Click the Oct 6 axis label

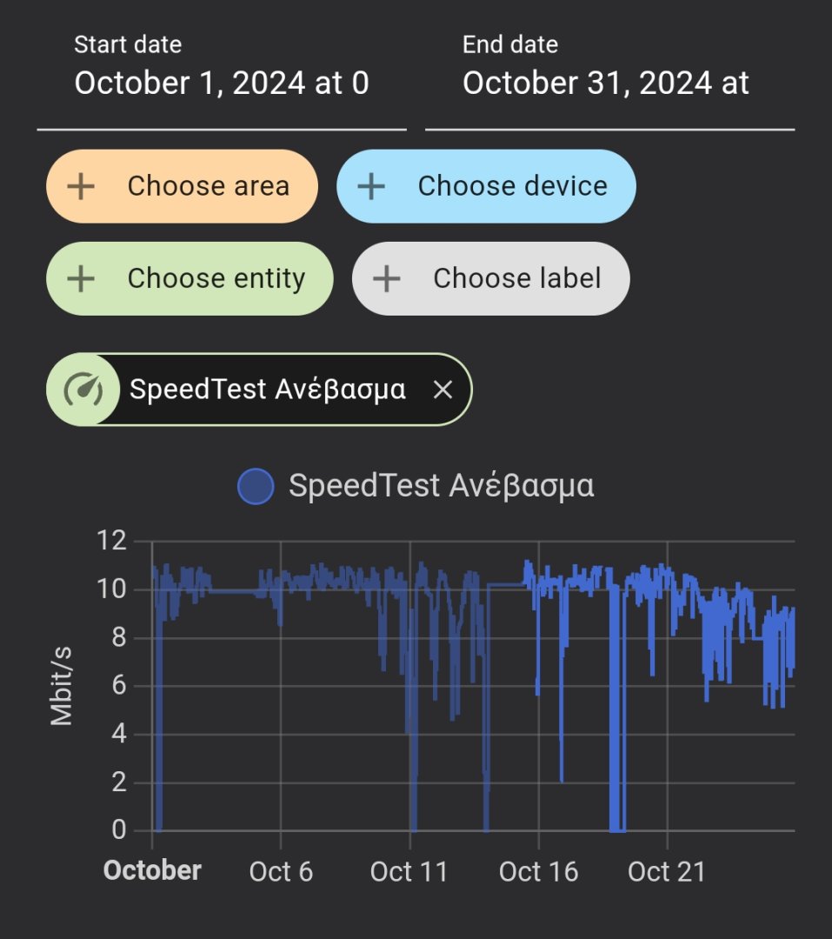281,871
